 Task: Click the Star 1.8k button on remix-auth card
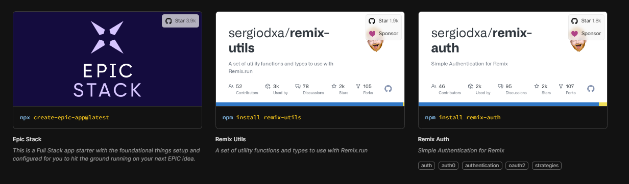(x=586, y=21)
